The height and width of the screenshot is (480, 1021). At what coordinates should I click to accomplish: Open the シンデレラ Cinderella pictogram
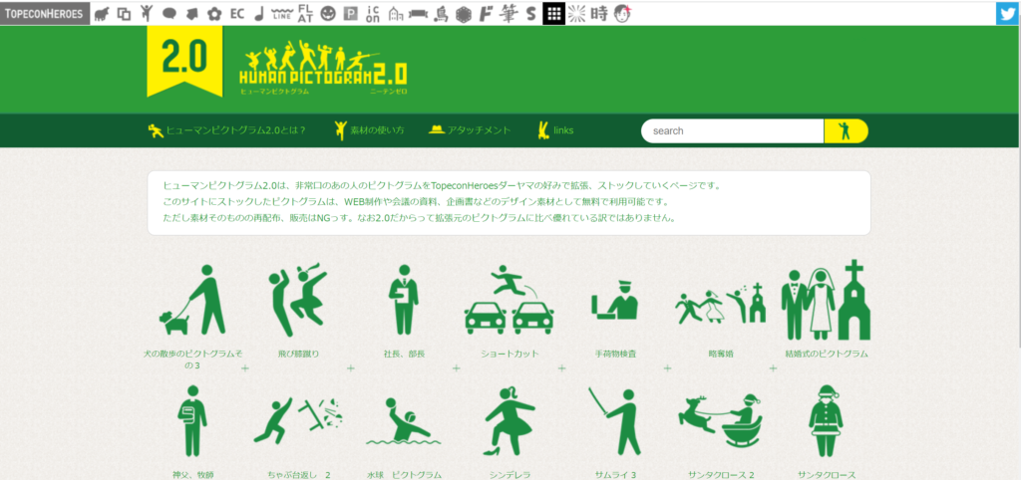510,421
